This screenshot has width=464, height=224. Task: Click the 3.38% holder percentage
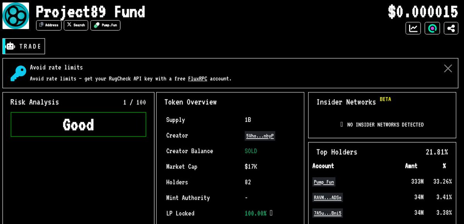click(x=444, y=212)
